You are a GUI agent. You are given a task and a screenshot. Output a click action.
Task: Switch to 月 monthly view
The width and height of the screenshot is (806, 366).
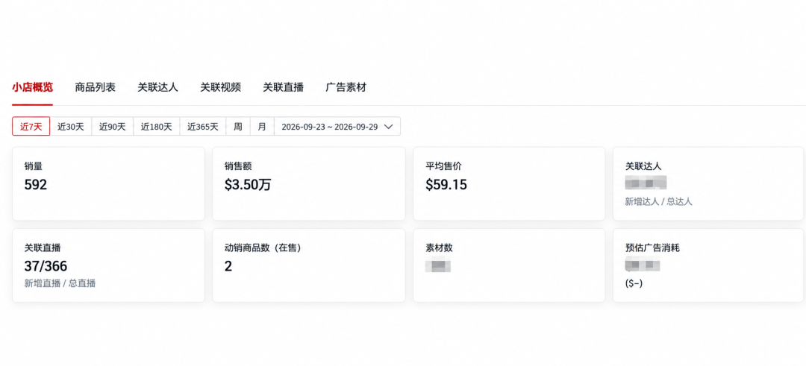[x=262, y=126]
